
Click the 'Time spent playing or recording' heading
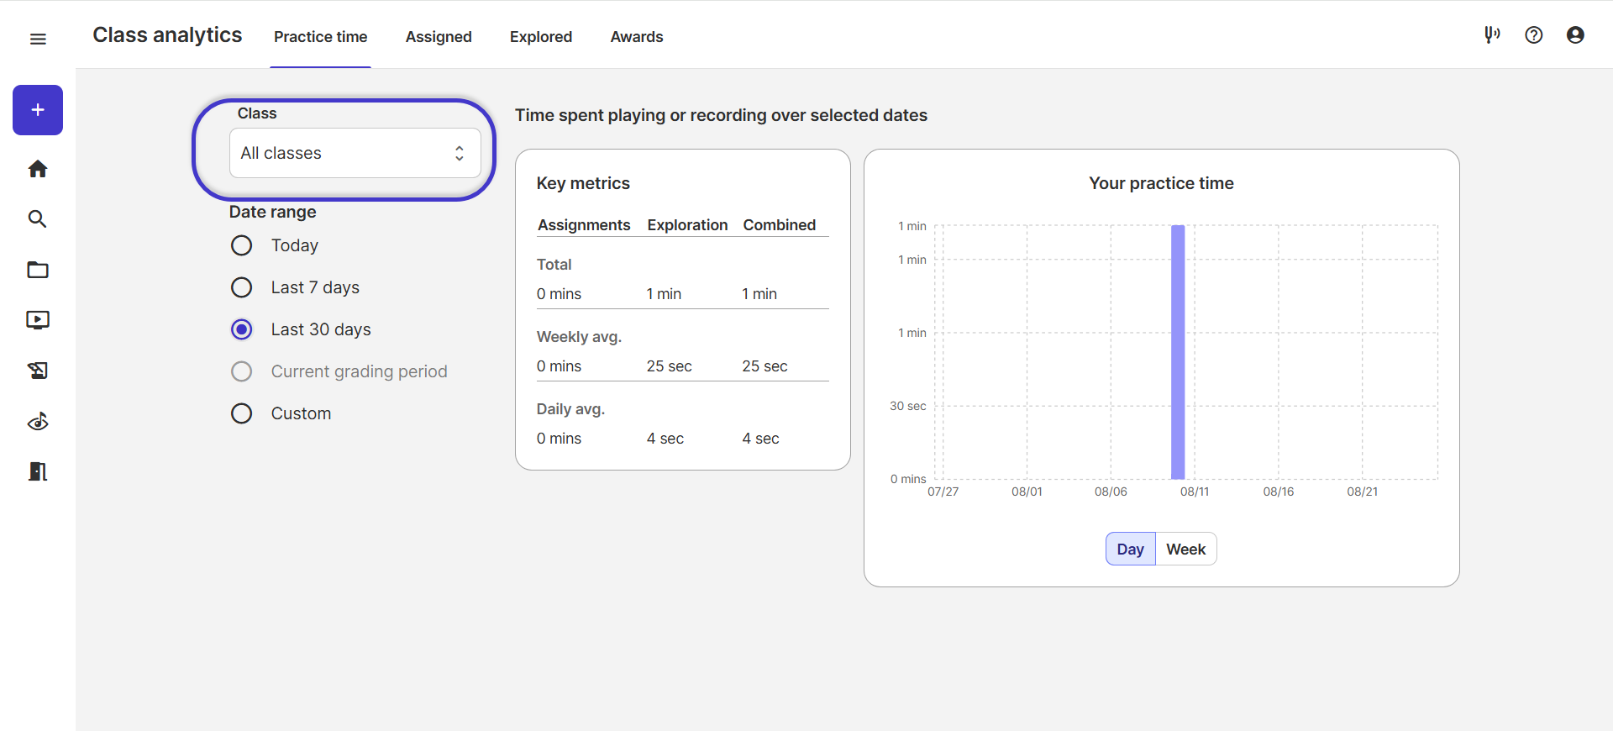click(x=721, y=115)
